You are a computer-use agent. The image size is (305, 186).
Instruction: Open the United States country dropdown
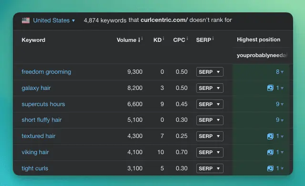click(x=54, y=20)
